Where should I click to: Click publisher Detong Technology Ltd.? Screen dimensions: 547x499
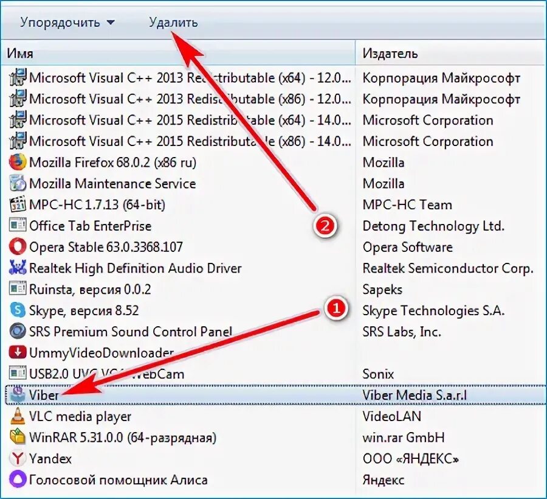point(433,226)
